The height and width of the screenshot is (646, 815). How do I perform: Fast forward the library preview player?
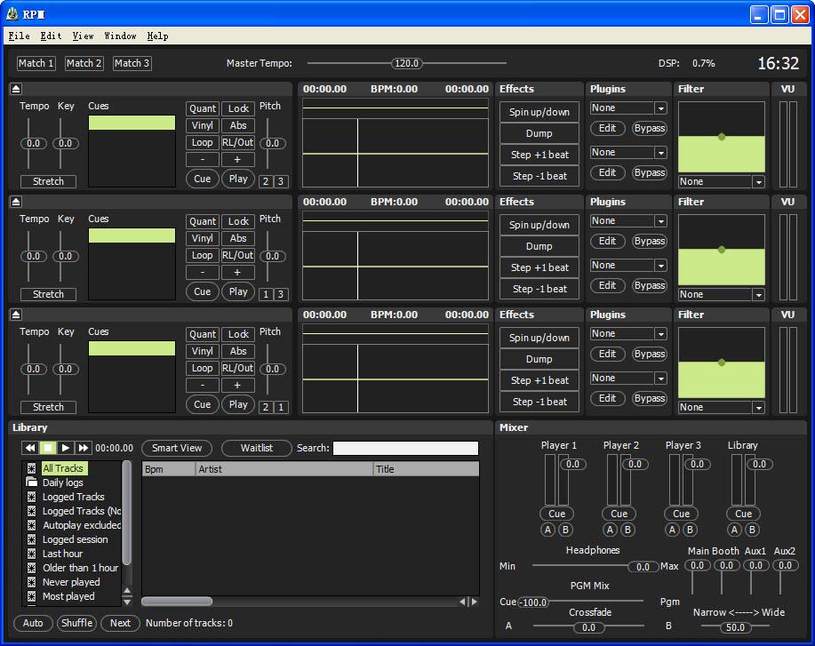(x=84, y=448)
